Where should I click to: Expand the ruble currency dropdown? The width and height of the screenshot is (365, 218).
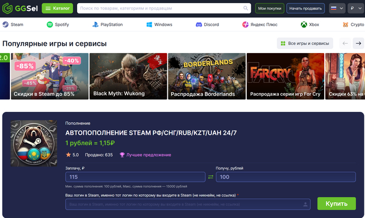[356, 8]
